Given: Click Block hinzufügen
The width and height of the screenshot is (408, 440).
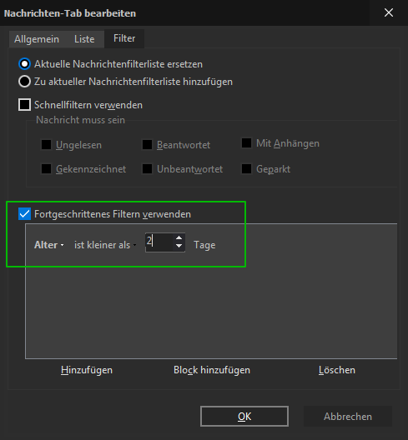Looking at the screenshot, I should point(212,370).
